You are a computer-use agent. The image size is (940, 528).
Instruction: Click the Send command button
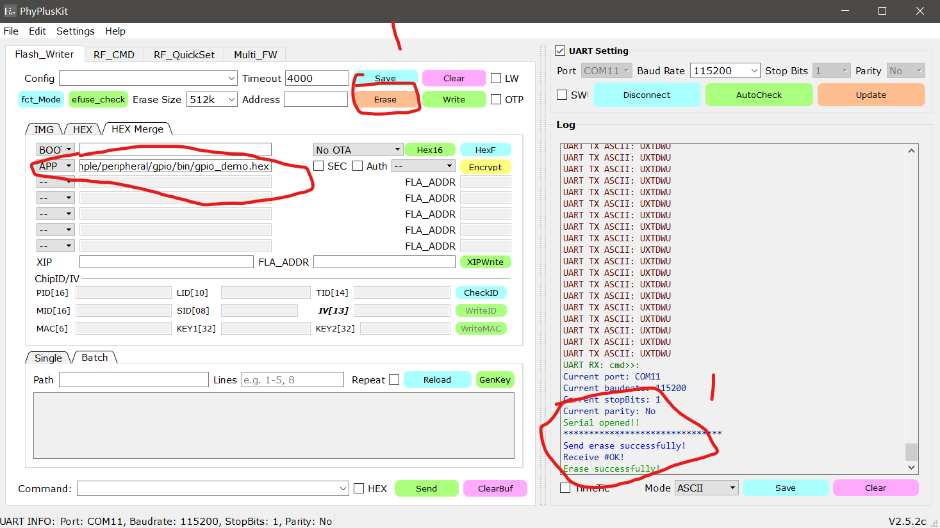pos(426,488)
